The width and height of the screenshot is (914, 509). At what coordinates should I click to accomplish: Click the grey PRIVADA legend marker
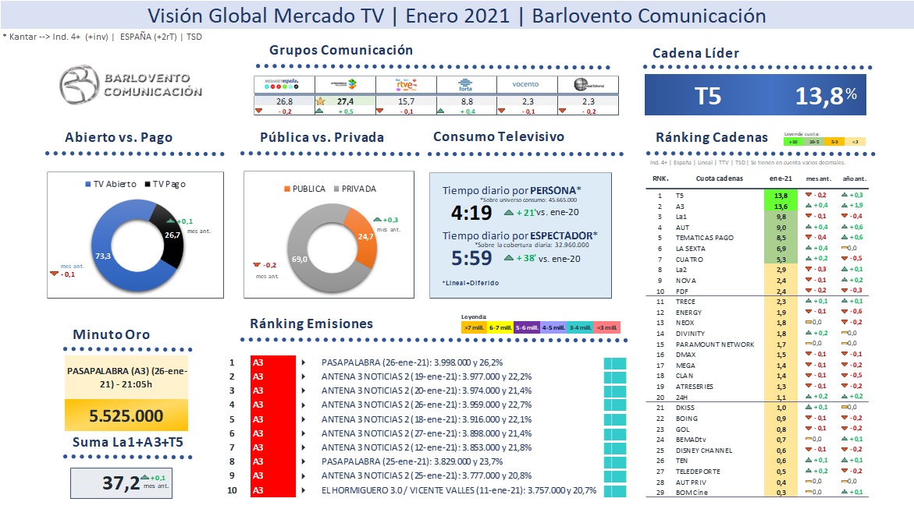click(x=336, y=189)
